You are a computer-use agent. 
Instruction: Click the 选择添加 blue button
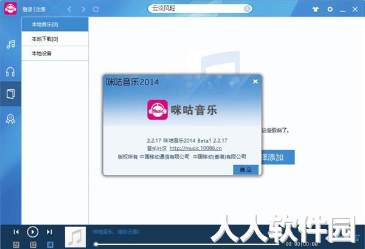coord(278,157)
